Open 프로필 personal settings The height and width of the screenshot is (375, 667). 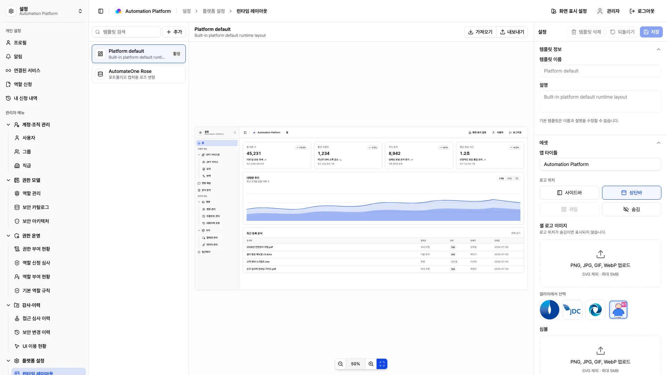[x=44, y=43]
